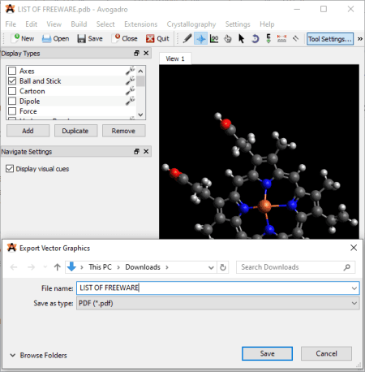Select the Align tool
The image size is (365, 372).
[295, 39]
